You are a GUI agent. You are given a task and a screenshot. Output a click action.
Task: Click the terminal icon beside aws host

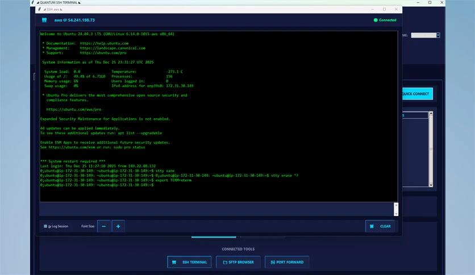(44, 20)
